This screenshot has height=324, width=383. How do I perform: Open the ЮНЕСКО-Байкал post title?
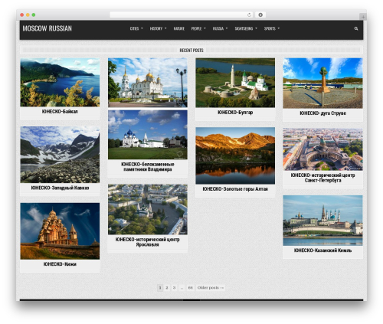(x=60, y=112)
